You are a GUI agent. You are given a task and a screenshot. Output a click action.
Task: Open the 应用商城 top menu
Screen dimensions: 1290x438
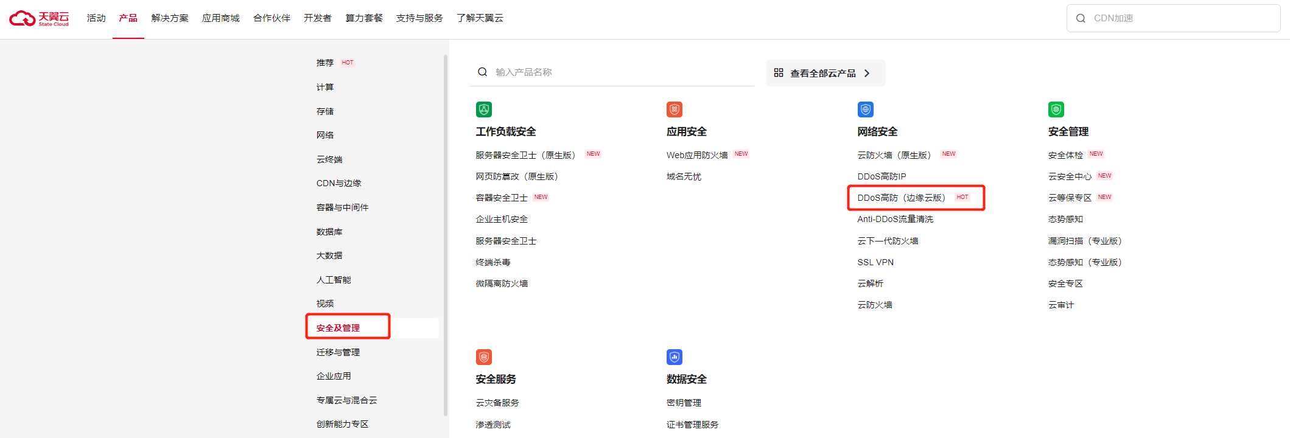221,18
